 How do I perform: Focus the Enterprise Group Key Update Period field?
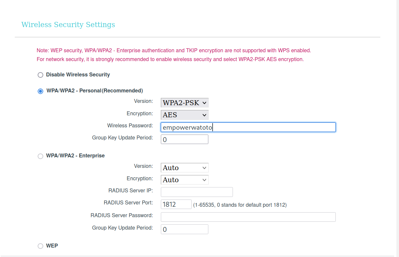(x=184, y=229)
